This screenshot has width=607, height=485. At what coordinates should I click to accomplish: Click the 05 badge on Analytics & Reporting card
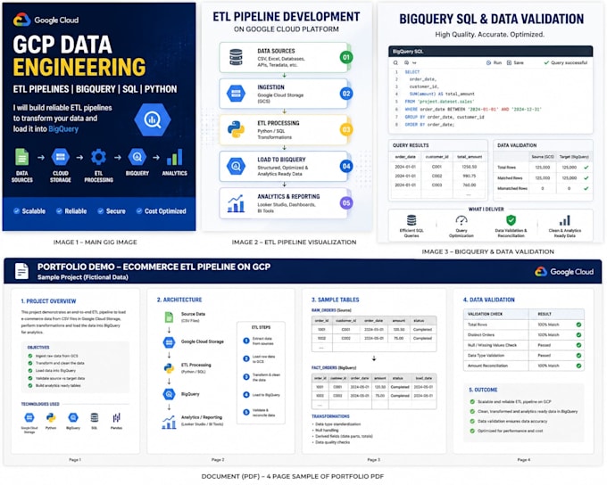coord(346,203)
